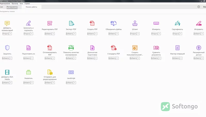The height and width of the screenshot is (117, 206).
Task: Expand the dropdown arrow under Стандарты PDF
Action: point(117,58)
